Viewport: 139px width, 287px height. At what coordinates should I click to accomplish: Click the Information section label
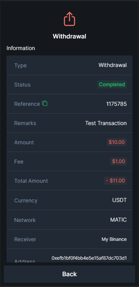[x=21, y=48]
